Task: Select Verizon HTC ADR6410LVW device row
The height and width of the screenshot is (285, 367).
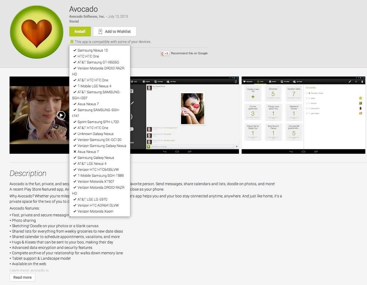Action: coord(96,205)
